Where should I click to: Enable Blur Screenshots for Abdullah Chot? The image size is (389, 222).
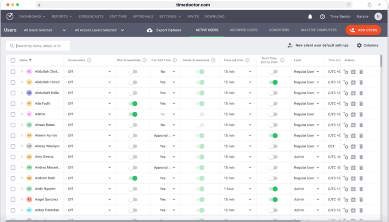(x=133, y=72)
